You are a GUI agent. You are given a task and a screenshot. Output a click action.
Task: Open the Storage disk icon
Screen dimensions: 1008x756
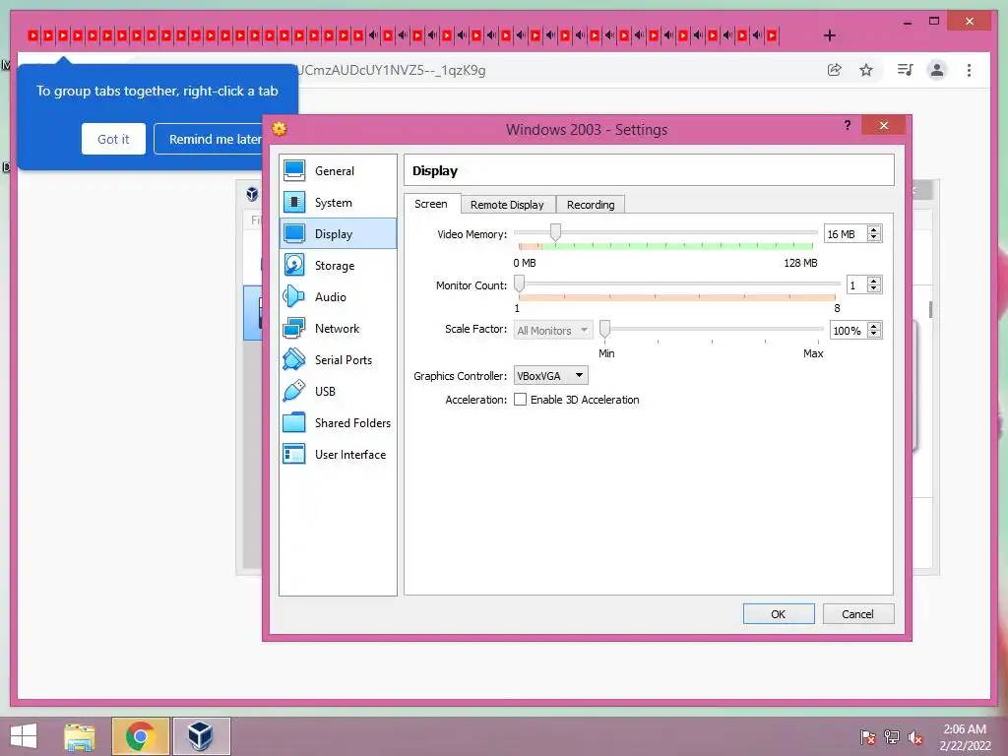pyautogui.click(x=294, y=265)
